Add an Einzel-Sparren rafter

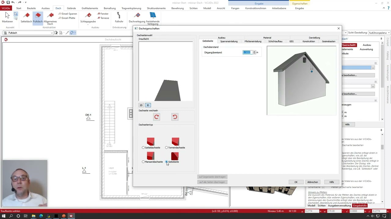[x=68, y=14]
